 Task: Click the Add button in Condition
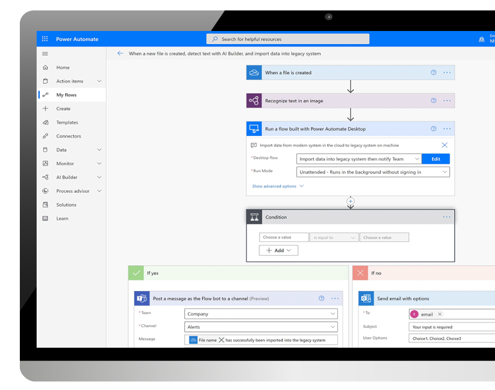pos(278,250)
